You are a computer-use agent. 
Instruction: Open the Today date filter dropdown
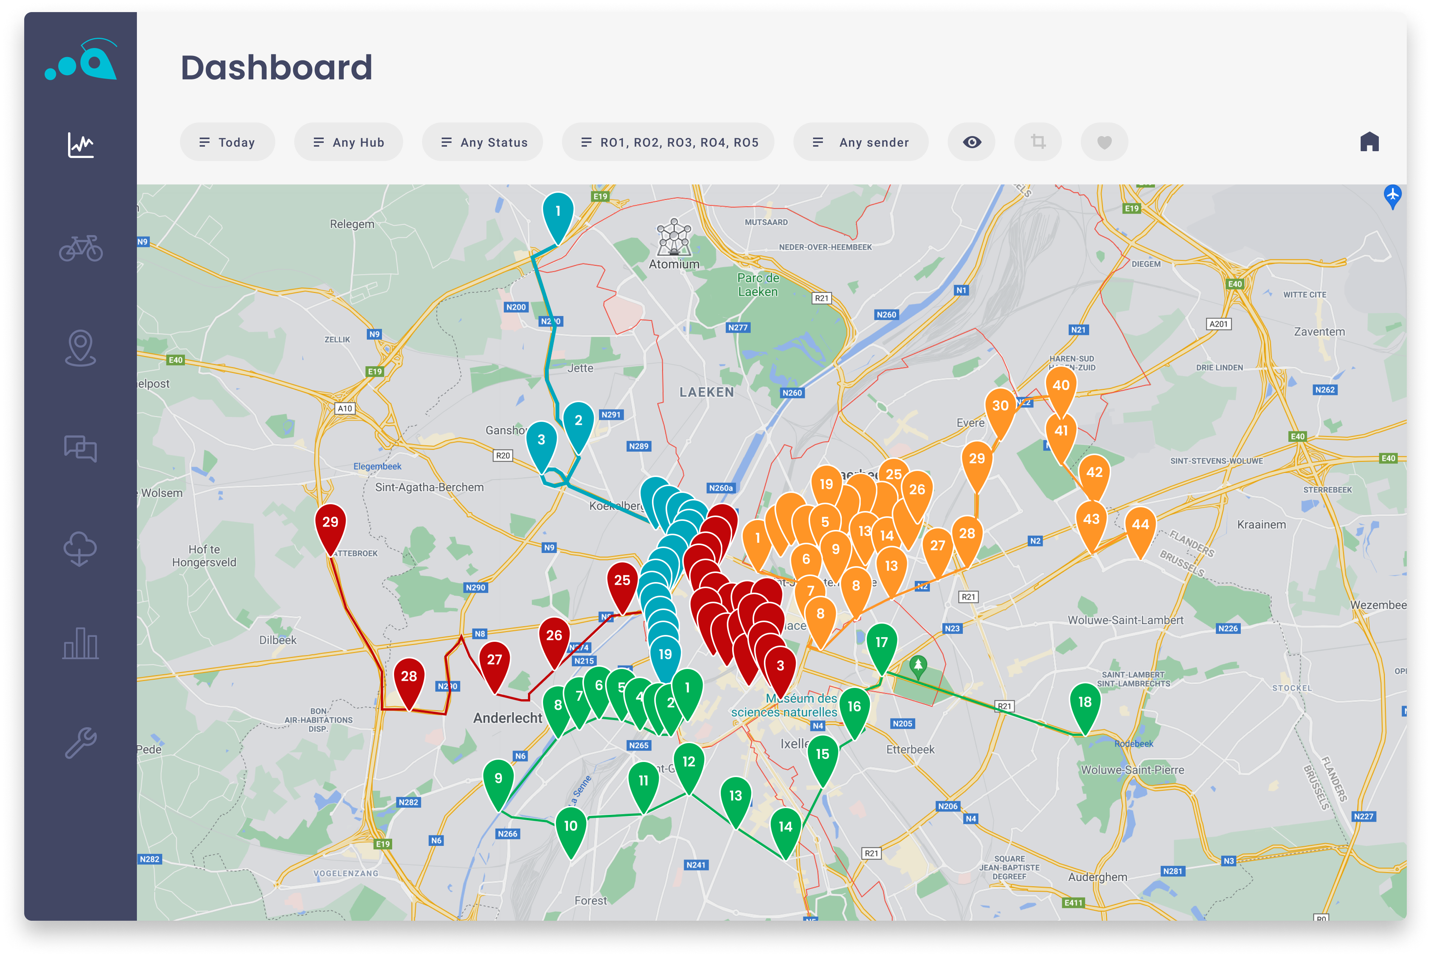(227, 142)
